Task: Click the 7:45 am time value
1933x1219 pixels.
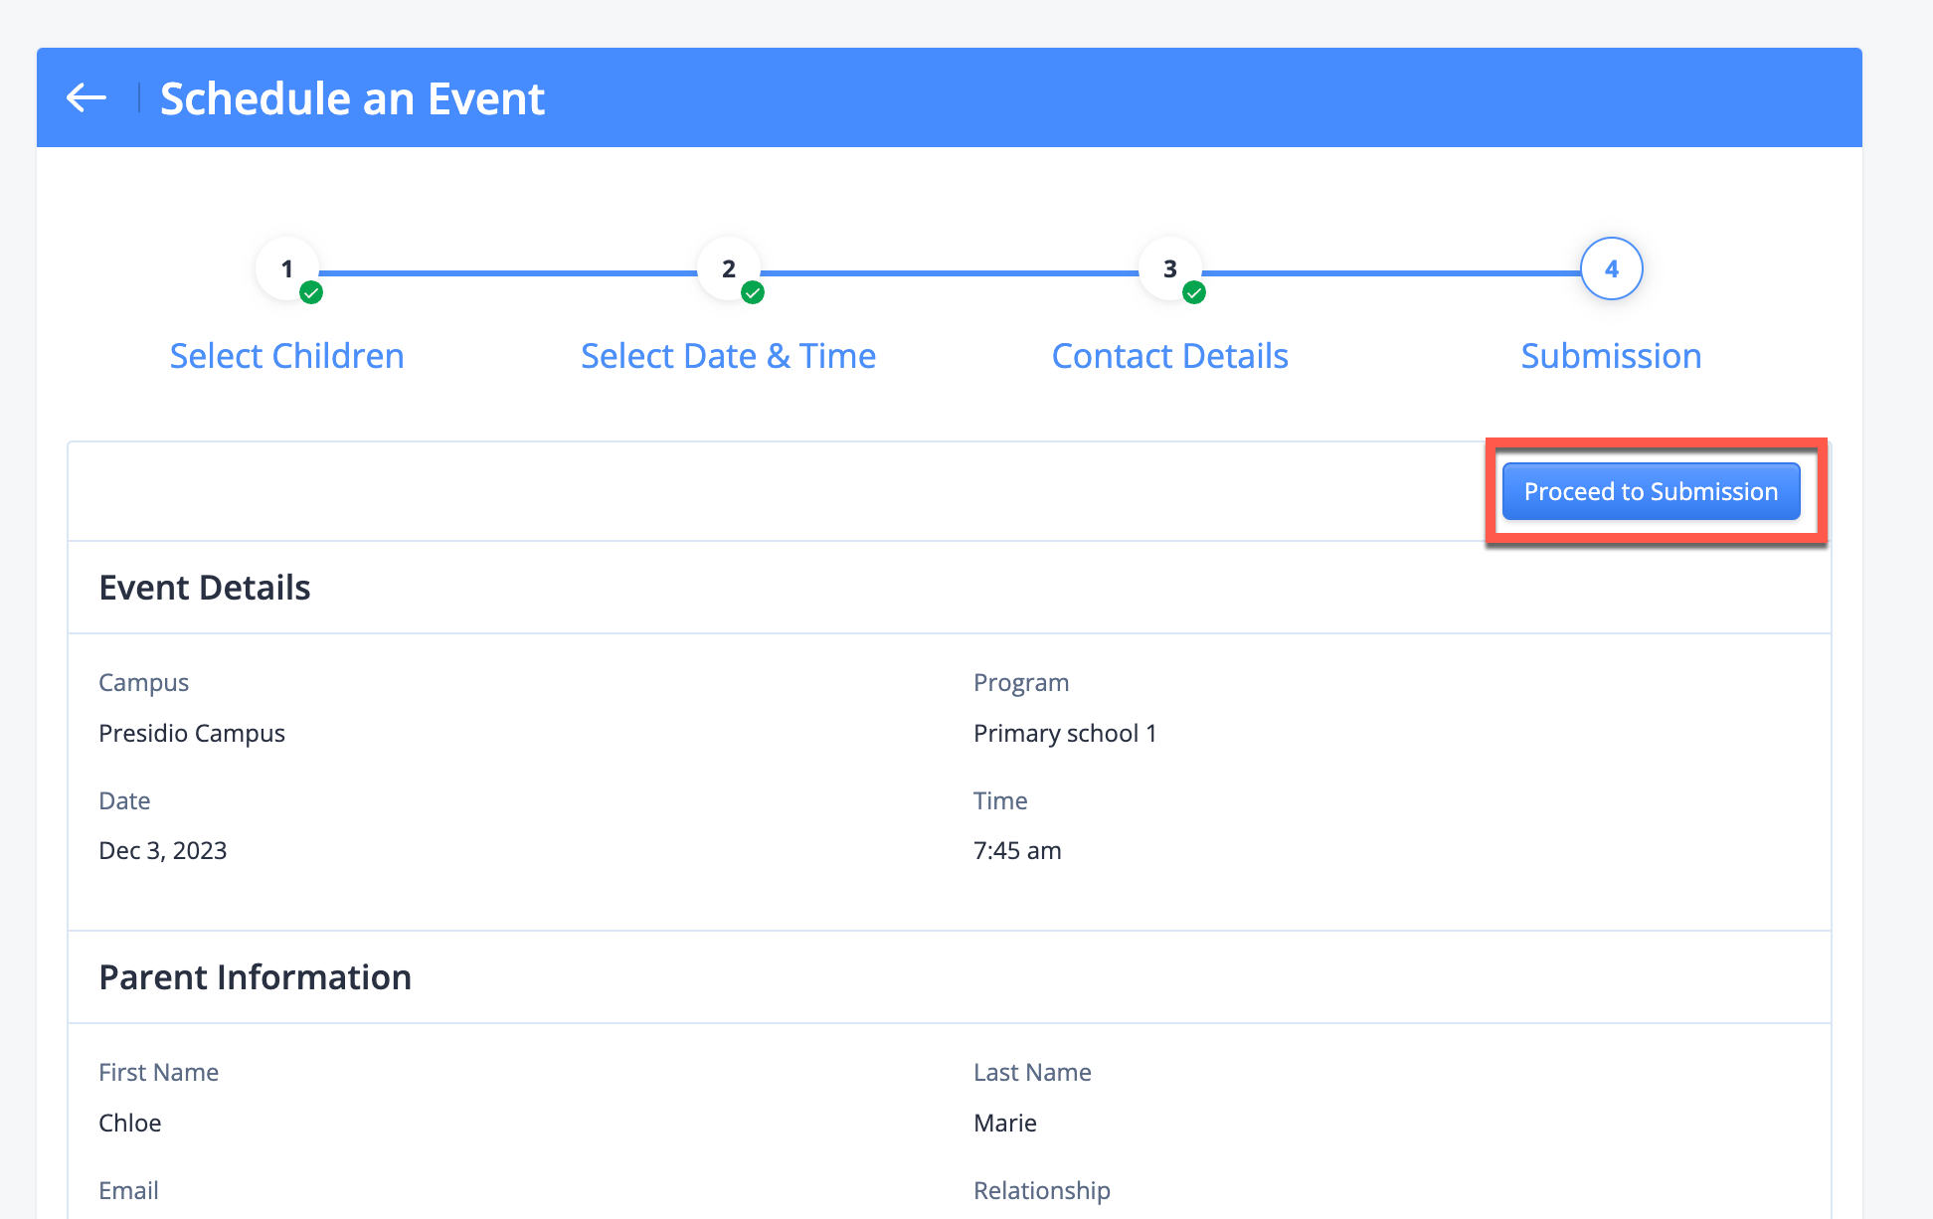Action: pos(1016,850)
